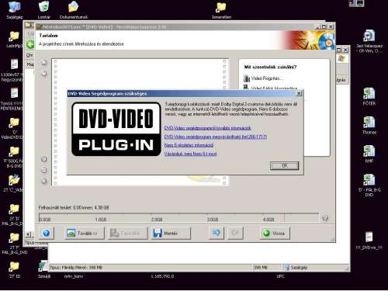Screen dimensions: 388x291
Task: Click the 4.000 mark on disc capacity bar
Action: pyautogui.click(x=268, y=220)
